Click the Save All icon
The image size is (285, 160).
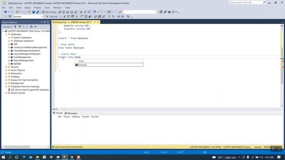37,12
